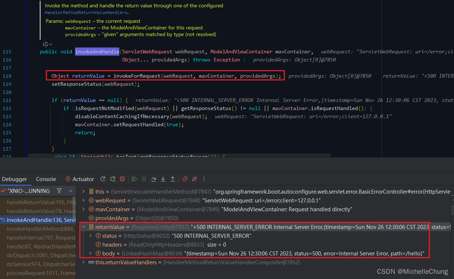Screen dimensions: 454x279
Task: Pause program execution
Action: (x=144, y=179)
